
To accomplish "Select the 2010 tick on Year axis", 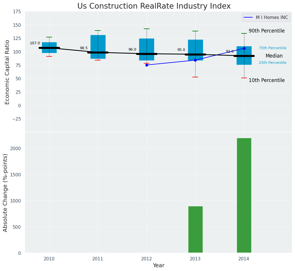I will [x=49, y=259].
